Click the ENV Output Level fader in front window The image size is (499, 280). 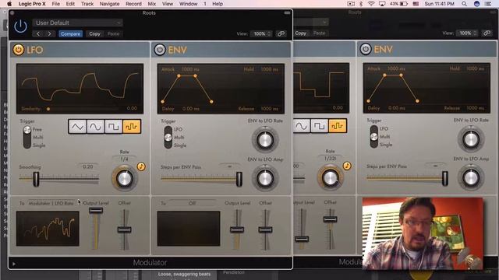tap(237, 229)
